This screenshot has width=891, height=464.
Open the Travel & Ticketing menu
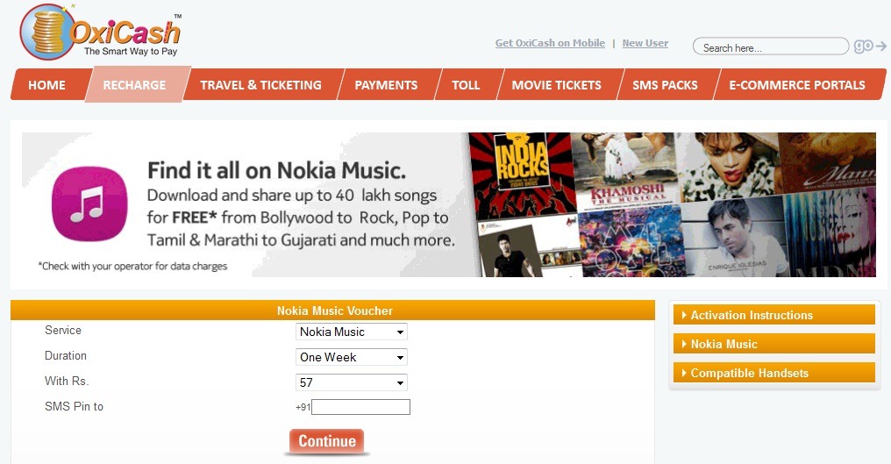(260, 85)
